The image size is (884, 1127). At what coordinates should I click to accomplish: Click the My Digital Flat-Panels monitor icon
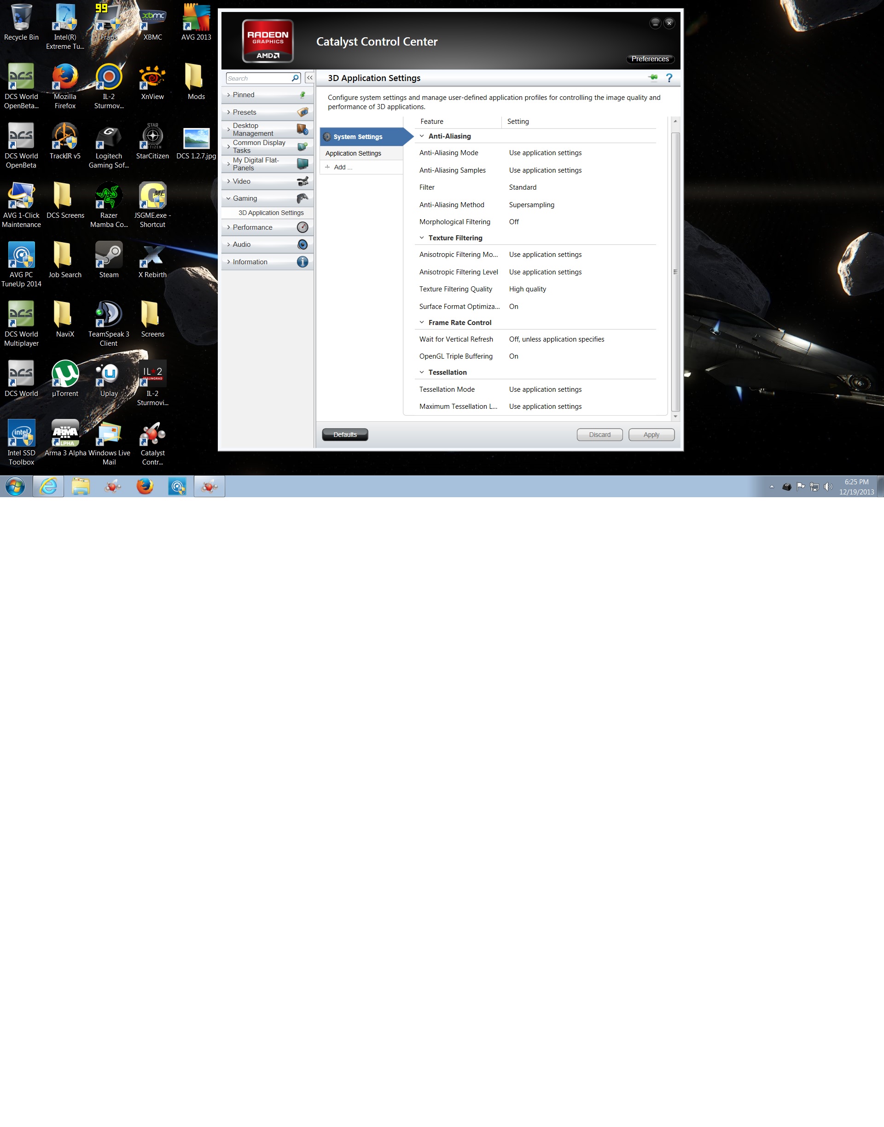303,164
